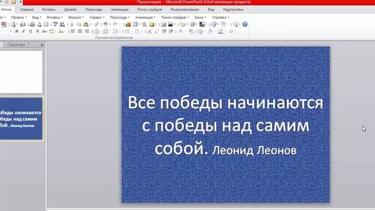Click the Line Spacing icon

pyautogui.click(x=115, y=31)
